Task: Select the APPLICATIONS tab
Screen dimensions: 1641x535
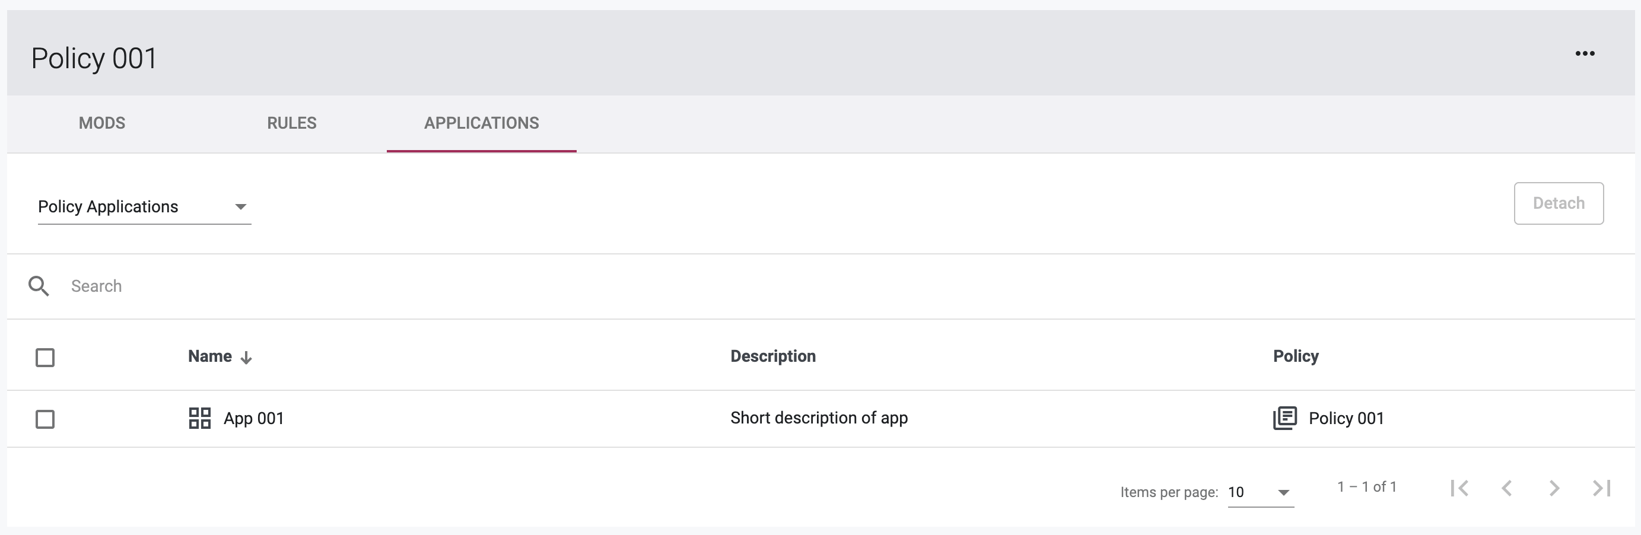Action: (x=482, y=123)
